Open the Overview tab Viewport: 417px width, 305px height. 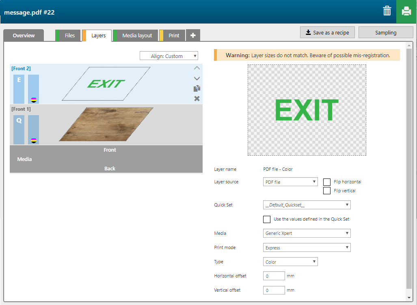pos(24,36)
